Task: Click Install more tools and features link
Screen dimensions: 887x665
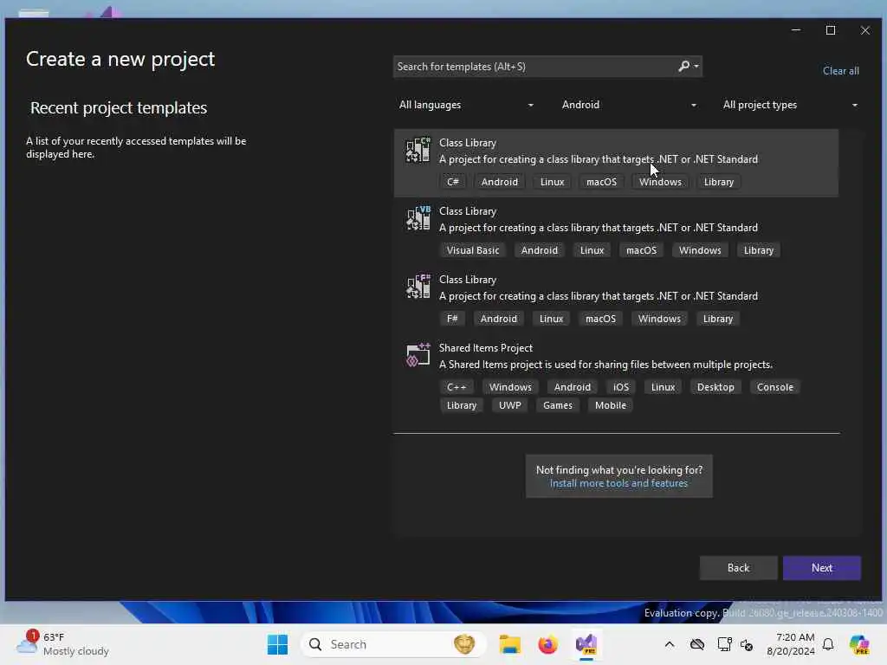Action: click(618, 483)
